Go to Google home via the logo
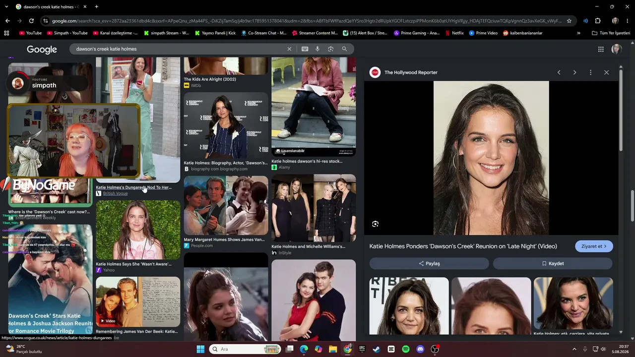The width and height of the screenshot is (635, 357). [x=42, y=50]
